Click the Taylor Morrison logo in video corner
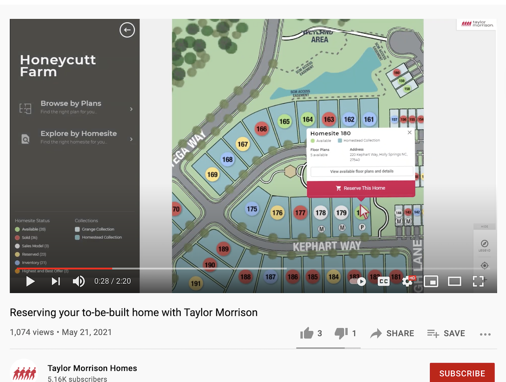This screenshot has width=506, height=382. tap(477, 24)
